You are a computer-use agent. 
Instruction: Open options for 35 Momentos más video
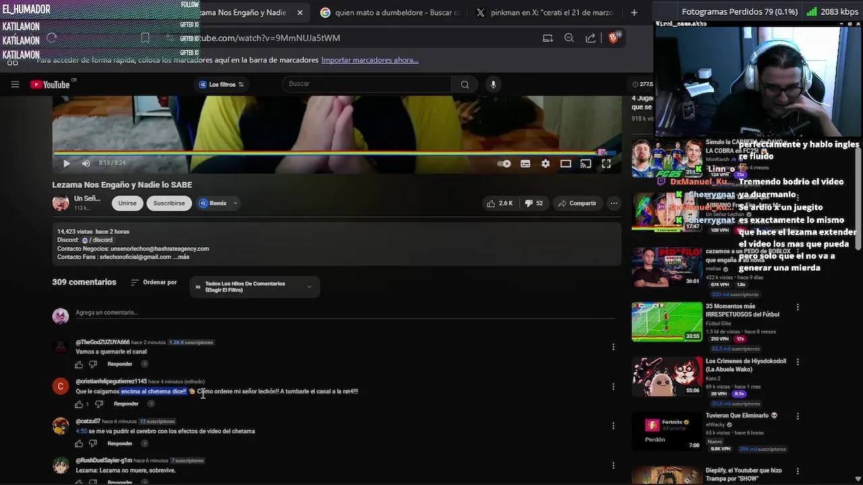pyautogui.click(x=798, y=307)
